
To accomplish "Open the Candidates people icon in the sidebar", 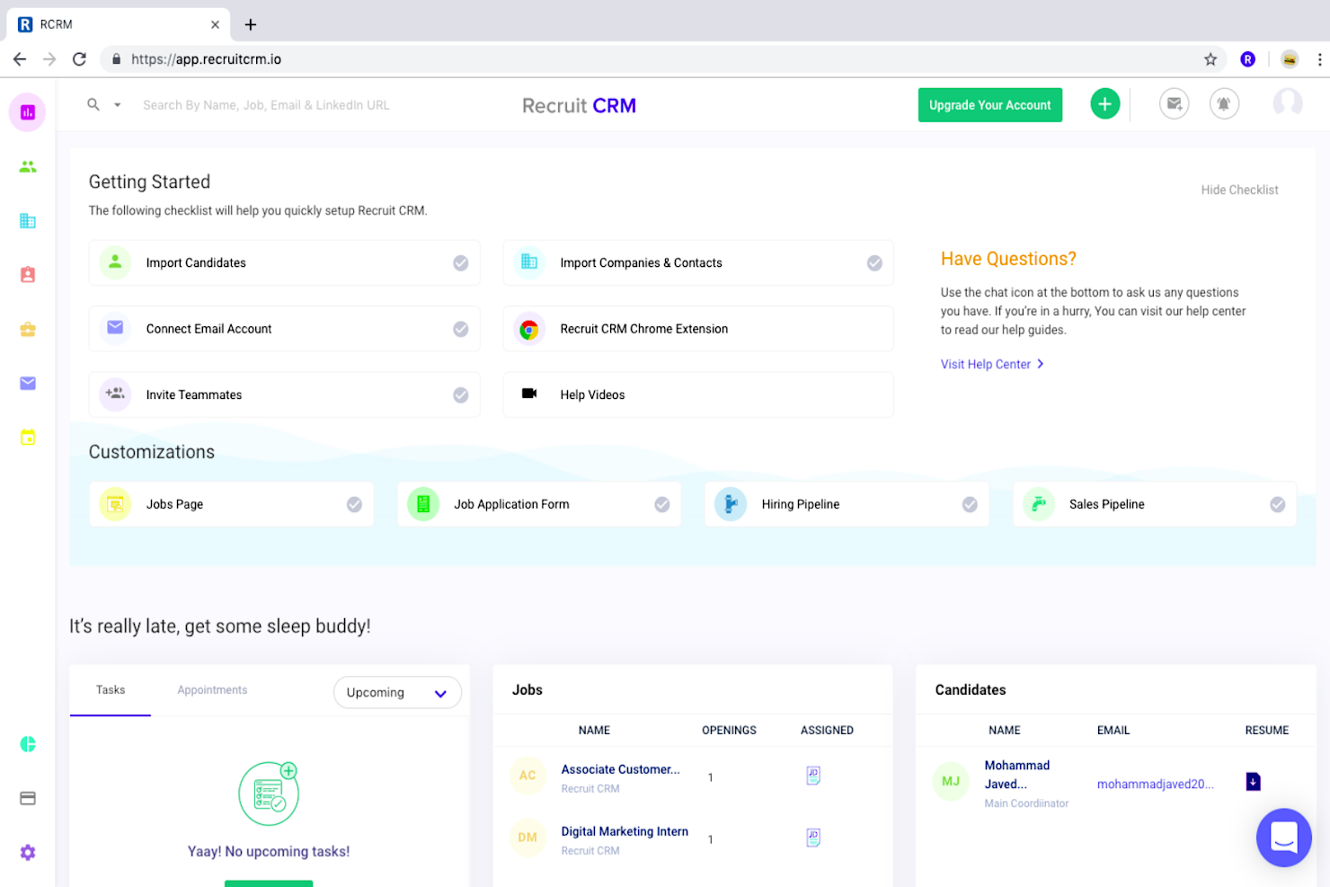I will [x=28, y=167].
